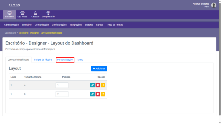Switch to Scripts de Plugins tab
The width and height of the screenshot is (221, 124).
[x=43, y=60]
